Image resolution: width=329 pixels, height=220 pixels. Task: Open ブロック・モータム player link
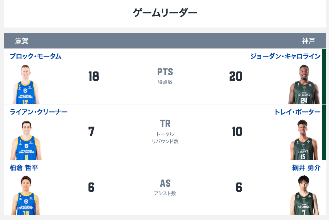[x=35, y=56]
